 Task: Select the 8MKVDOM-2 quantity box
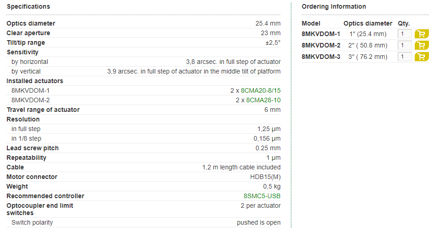[405, 46]
